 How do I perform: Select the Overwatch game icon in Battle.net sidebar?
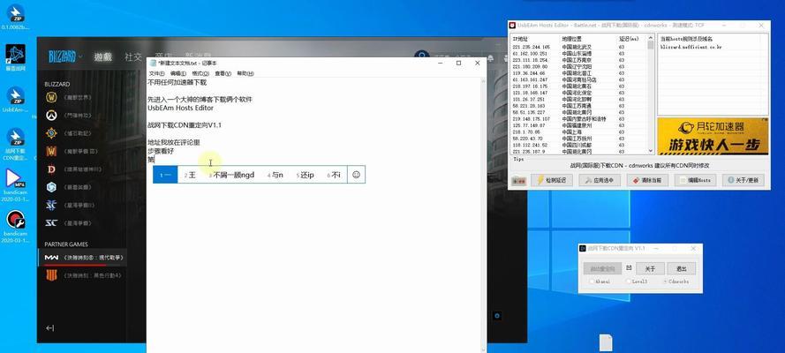click(x=51, y=115)
